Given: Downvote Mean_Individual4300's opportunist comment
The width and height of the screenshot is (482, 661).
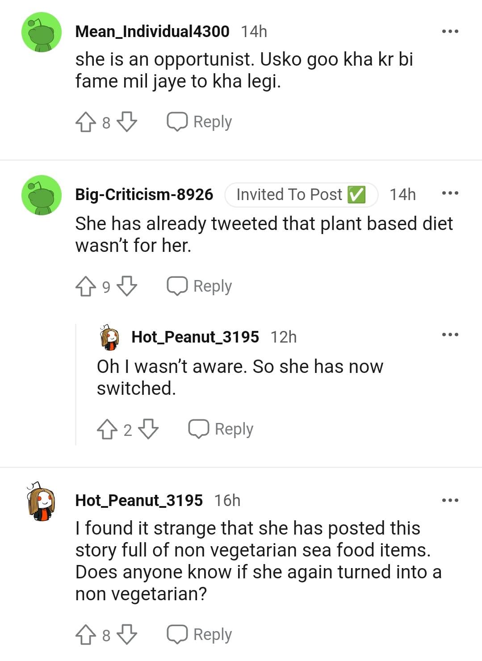Looking at the screenshot, I should pyautogui.click(x=127, y=122).
